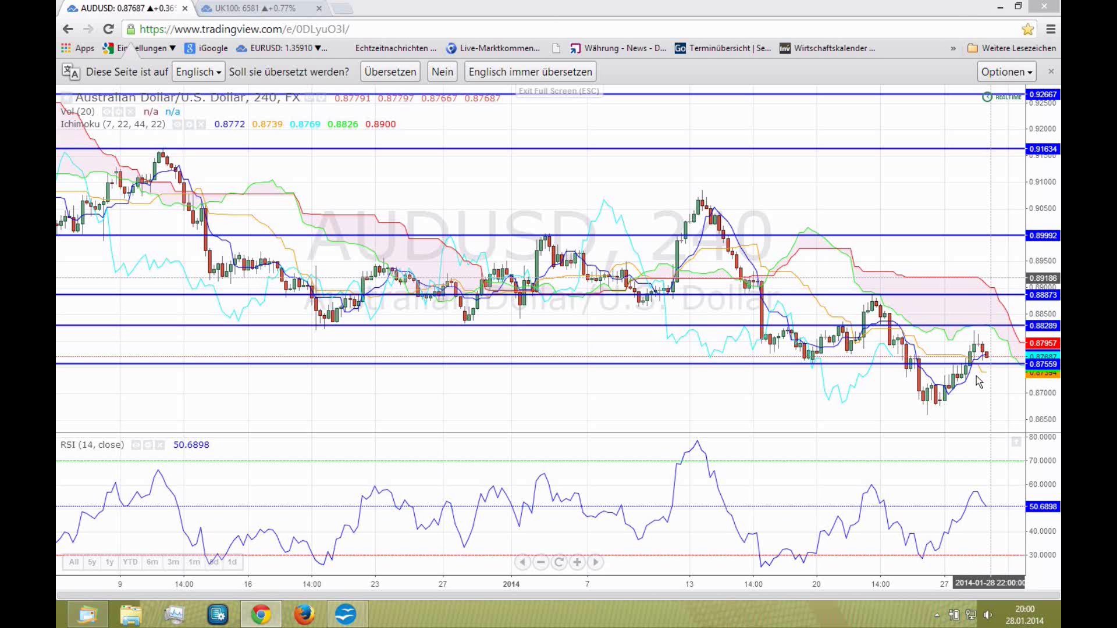This screenshot has width=1117, height=628.
Task: Reset chart view with circular arrow
Action: point(559,562)
